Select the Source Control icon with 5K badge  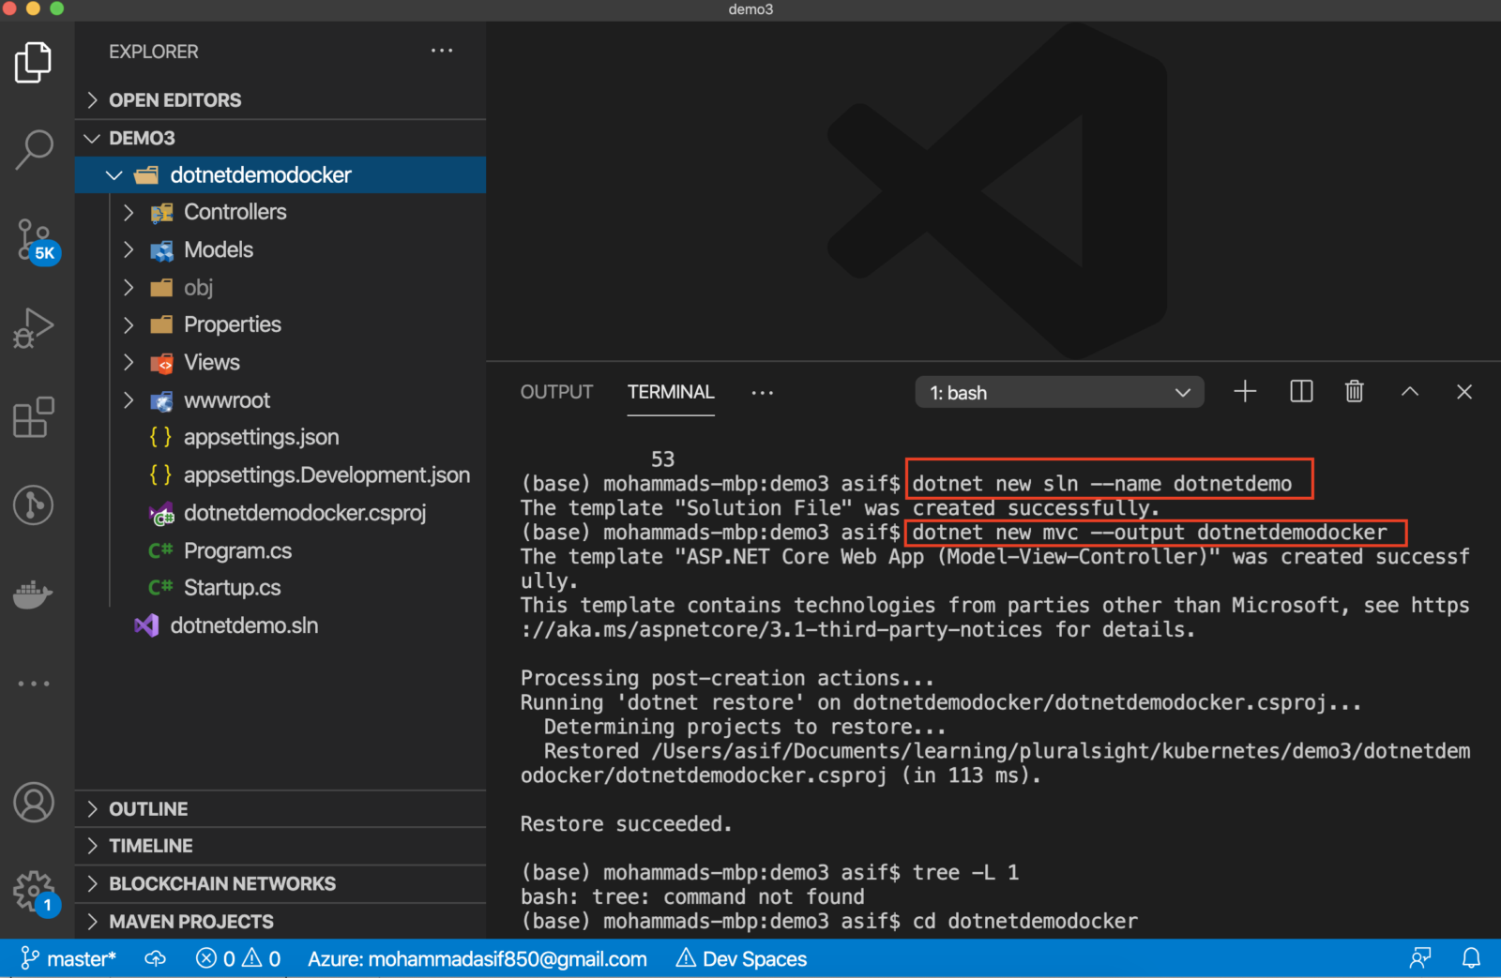34,239
